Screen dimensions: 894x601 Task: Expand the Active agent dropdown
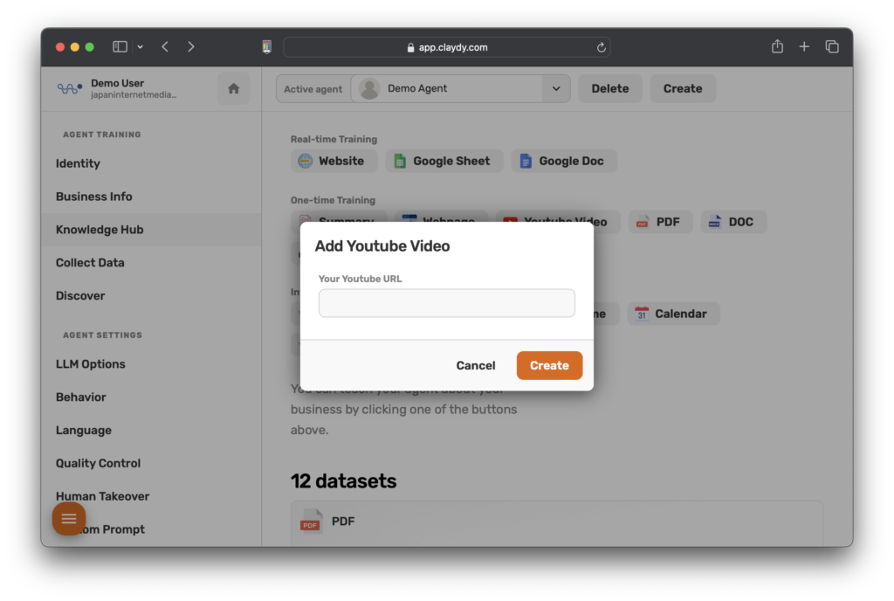[555, 88]
